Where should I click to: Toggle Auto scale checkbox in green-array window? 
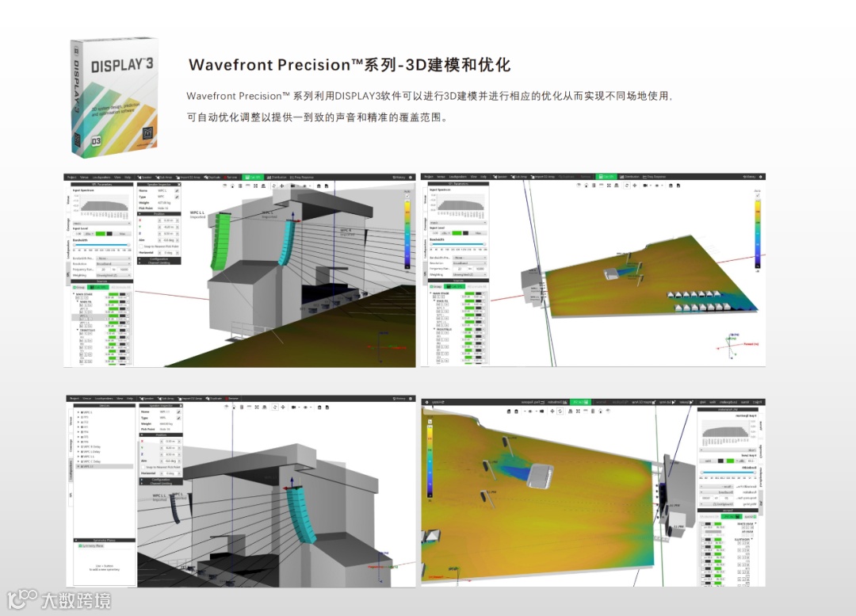click(x=407, y=196)
